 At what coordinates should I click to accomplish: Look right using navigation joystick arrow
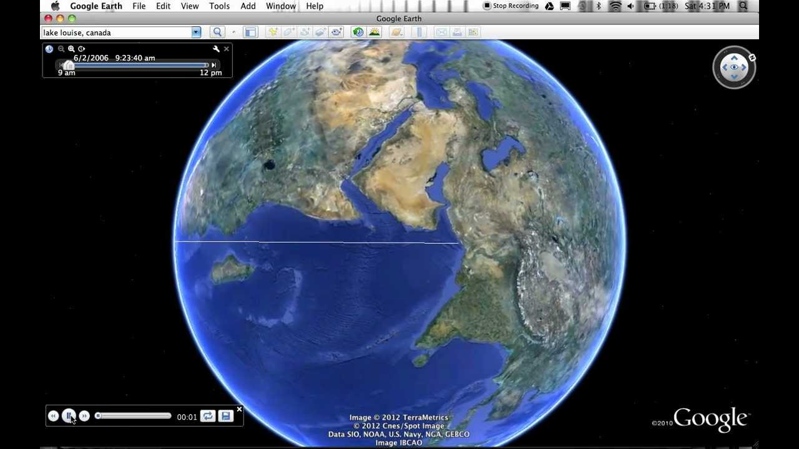[x=743, y=67]
